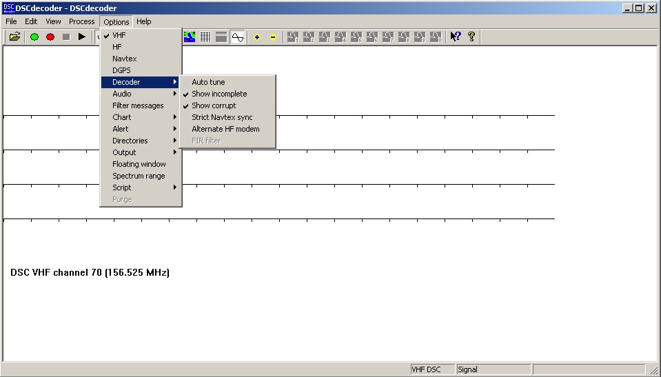Choose Filter messages from Options

[141, 106]
